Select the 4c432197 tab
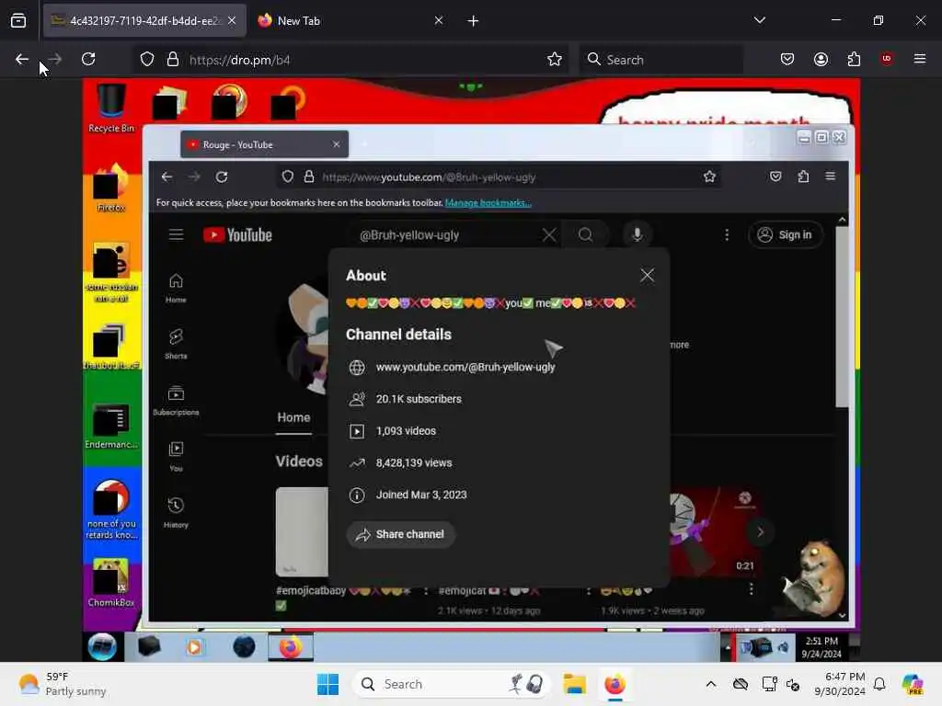The width and height of the screenshot is (942, 706). 144,20
